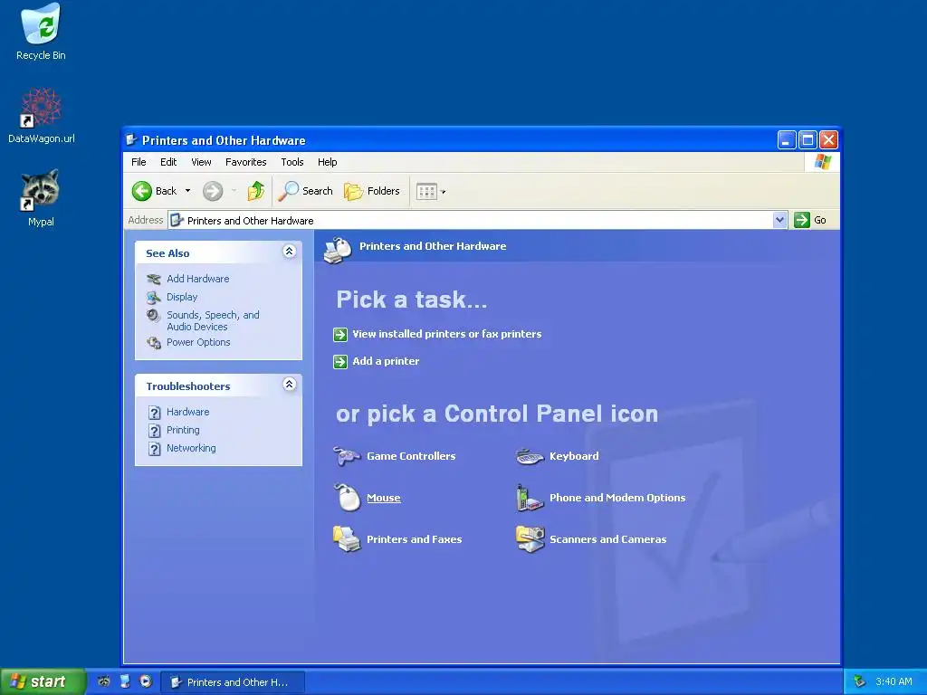Open the Tools menu
927x695 pixels.
tap(292, 162)
